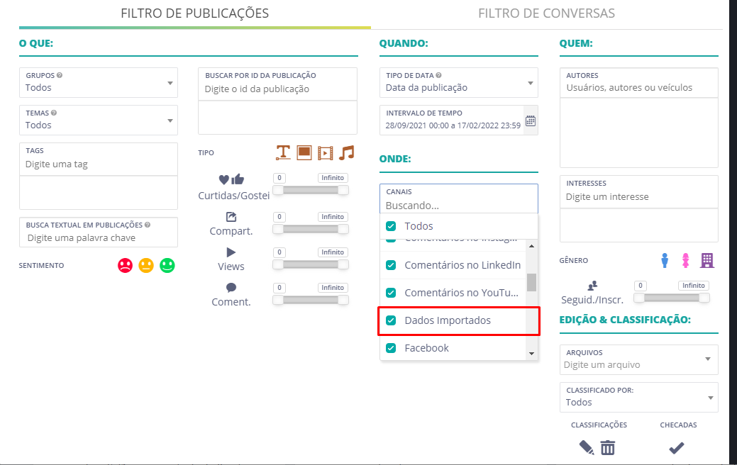The height and width of the screenshot is (465, 737).
Task: Select the video type icon
Action: click(x=325, y=152)
